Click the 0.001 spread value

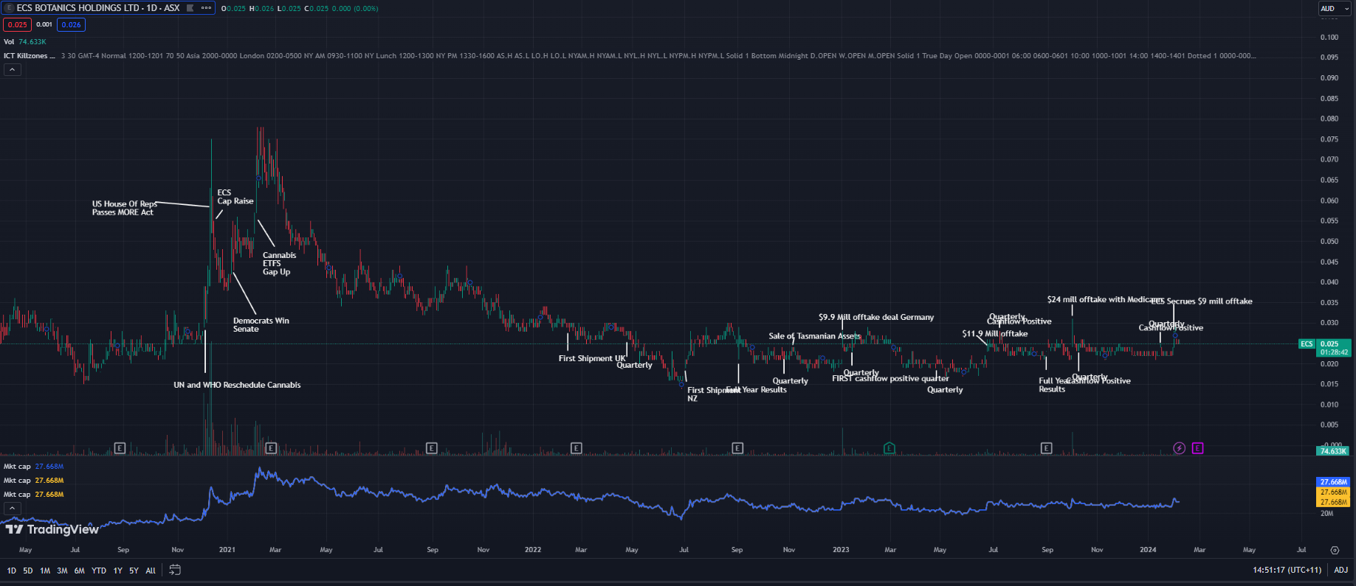[44, 24]
